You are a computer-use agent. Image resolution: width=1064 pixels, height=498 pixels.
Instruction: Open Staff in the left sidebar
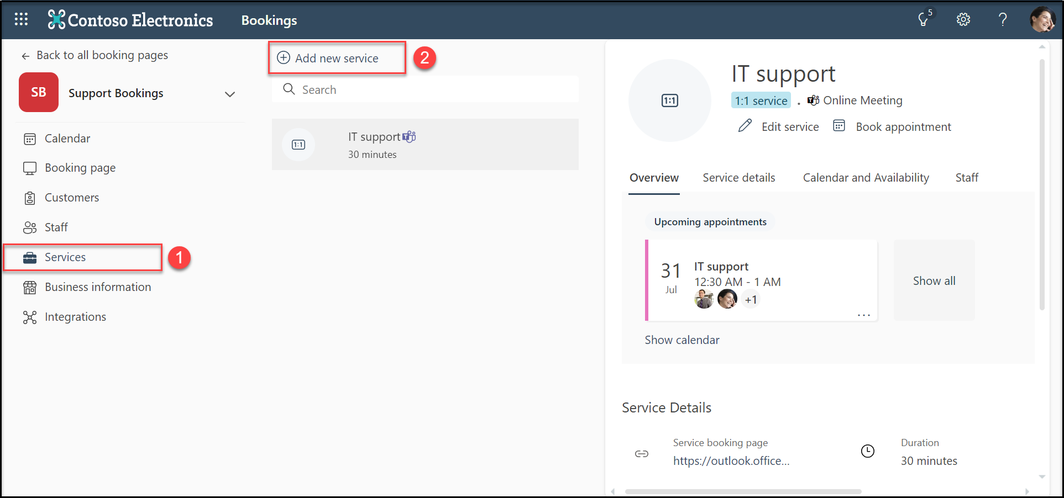click(x=56, y=227)
